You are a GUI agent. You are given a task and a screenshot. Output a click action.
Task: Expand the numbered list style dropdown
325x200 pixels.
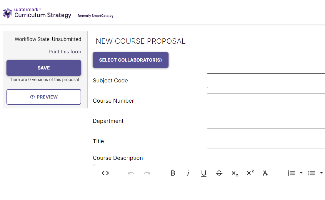(x=301, y=173)
